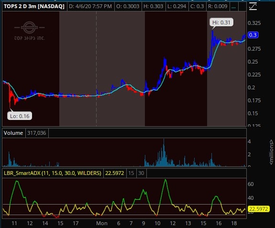Click the 0.225 price axis label
Screen dimensions: 275x228
(254, 75)
